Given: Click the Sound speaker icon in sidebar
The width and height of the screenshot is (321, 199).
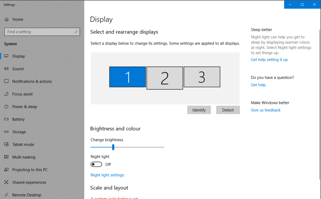Looking at the screenshot, I should [x=6, y=69].
